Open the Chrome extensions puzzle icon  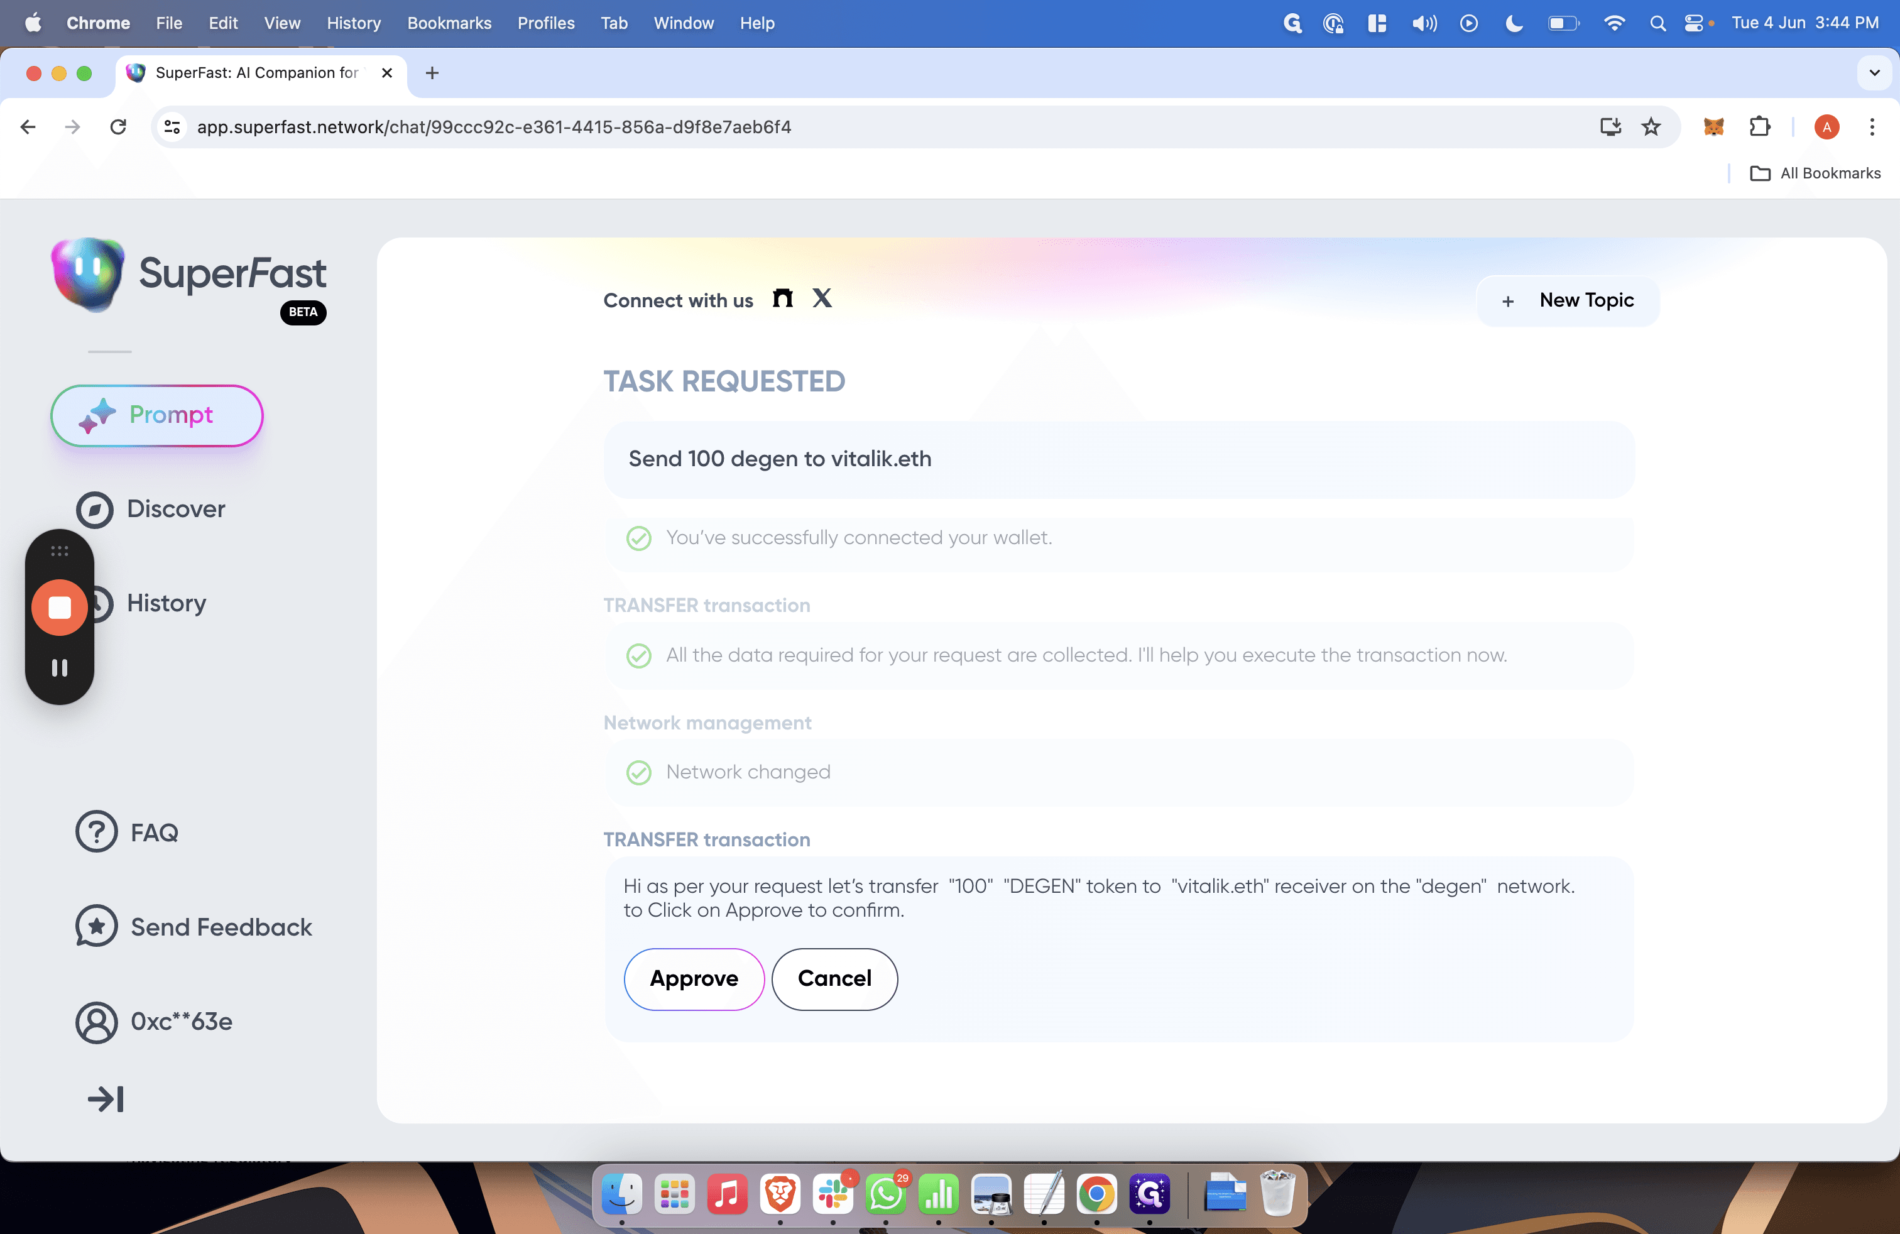click(1759, 127)
